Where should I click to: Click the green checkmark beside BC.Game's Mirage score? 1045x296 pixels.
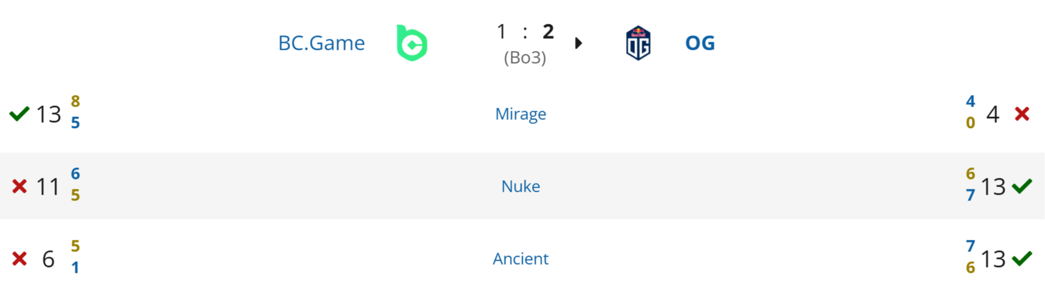click(x=19, y=114)
